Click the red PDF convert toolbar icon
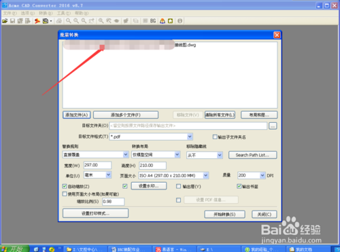 click(x=37, y=21)
